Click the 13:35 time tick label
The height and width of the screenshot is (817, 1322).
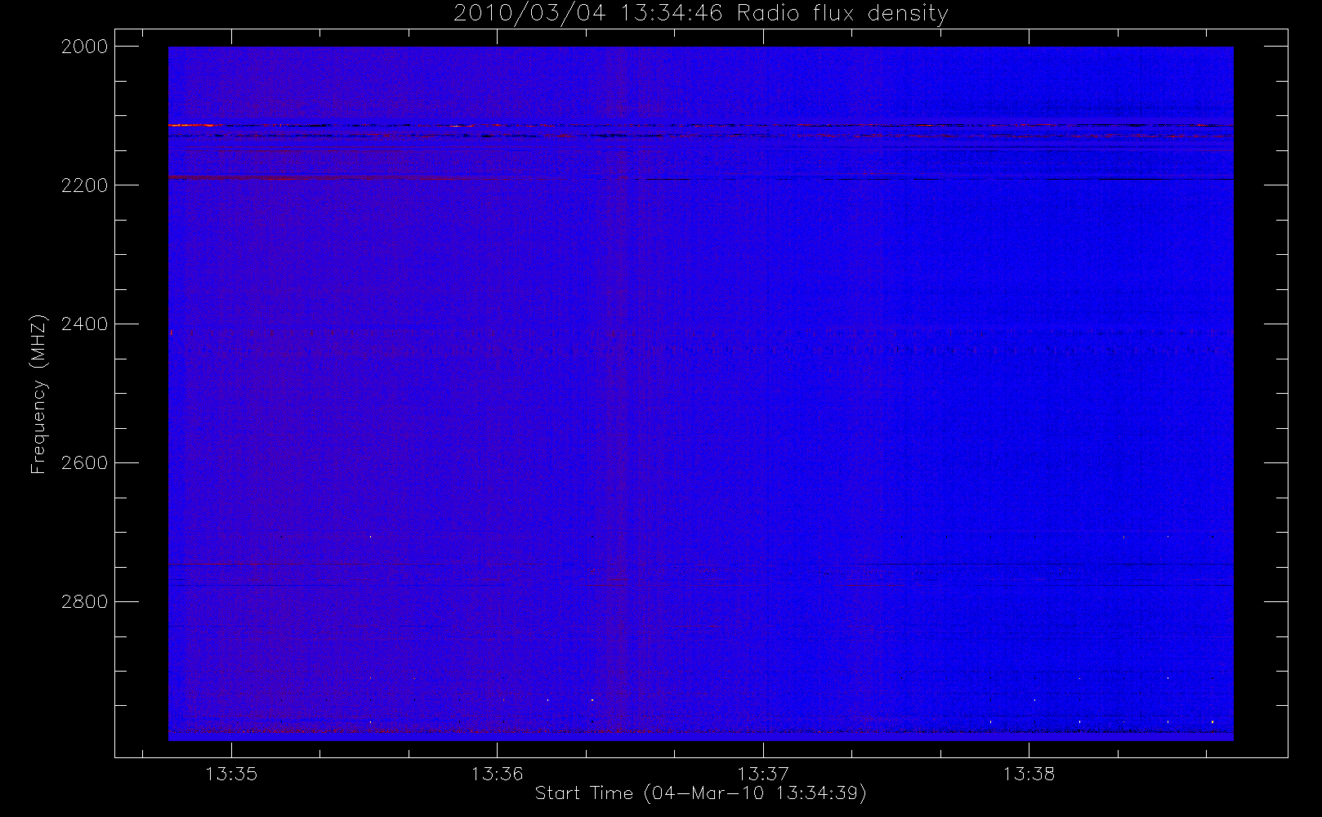[231, 774]
